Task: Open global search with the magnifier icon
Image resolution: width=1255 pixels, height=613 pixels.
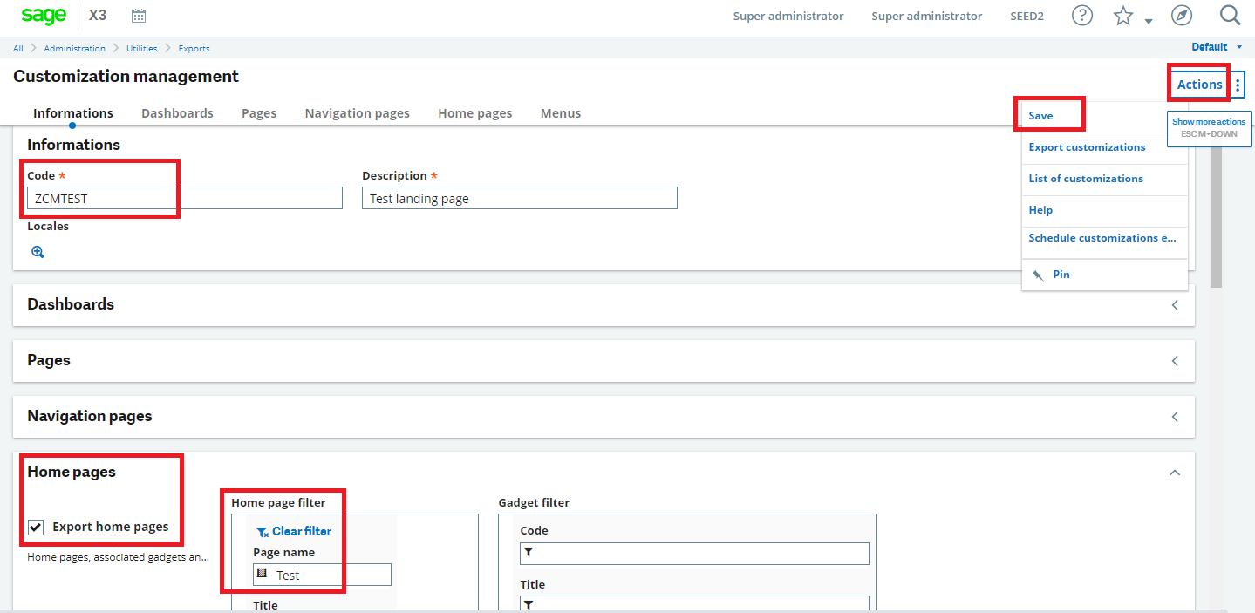Action: (1229, 15)
